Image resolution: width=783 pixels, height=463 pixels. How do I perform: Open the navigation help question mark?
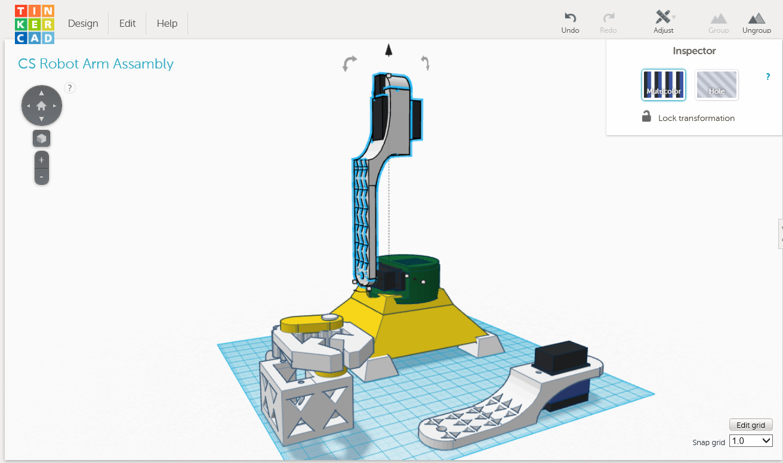coord(70,88)
